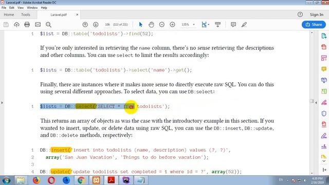Launch Firefox from taskbar
Viewport: 329px width, 185px height.
tap(36, 180)
